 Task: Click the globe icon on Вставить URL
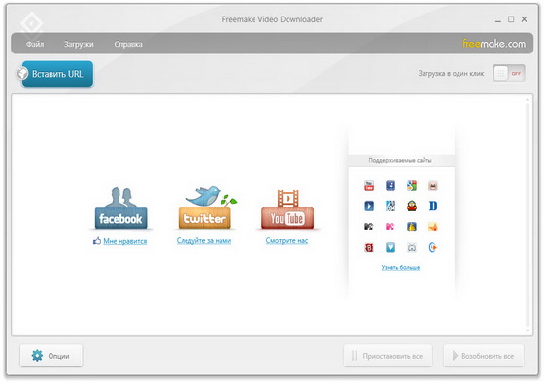22,73
